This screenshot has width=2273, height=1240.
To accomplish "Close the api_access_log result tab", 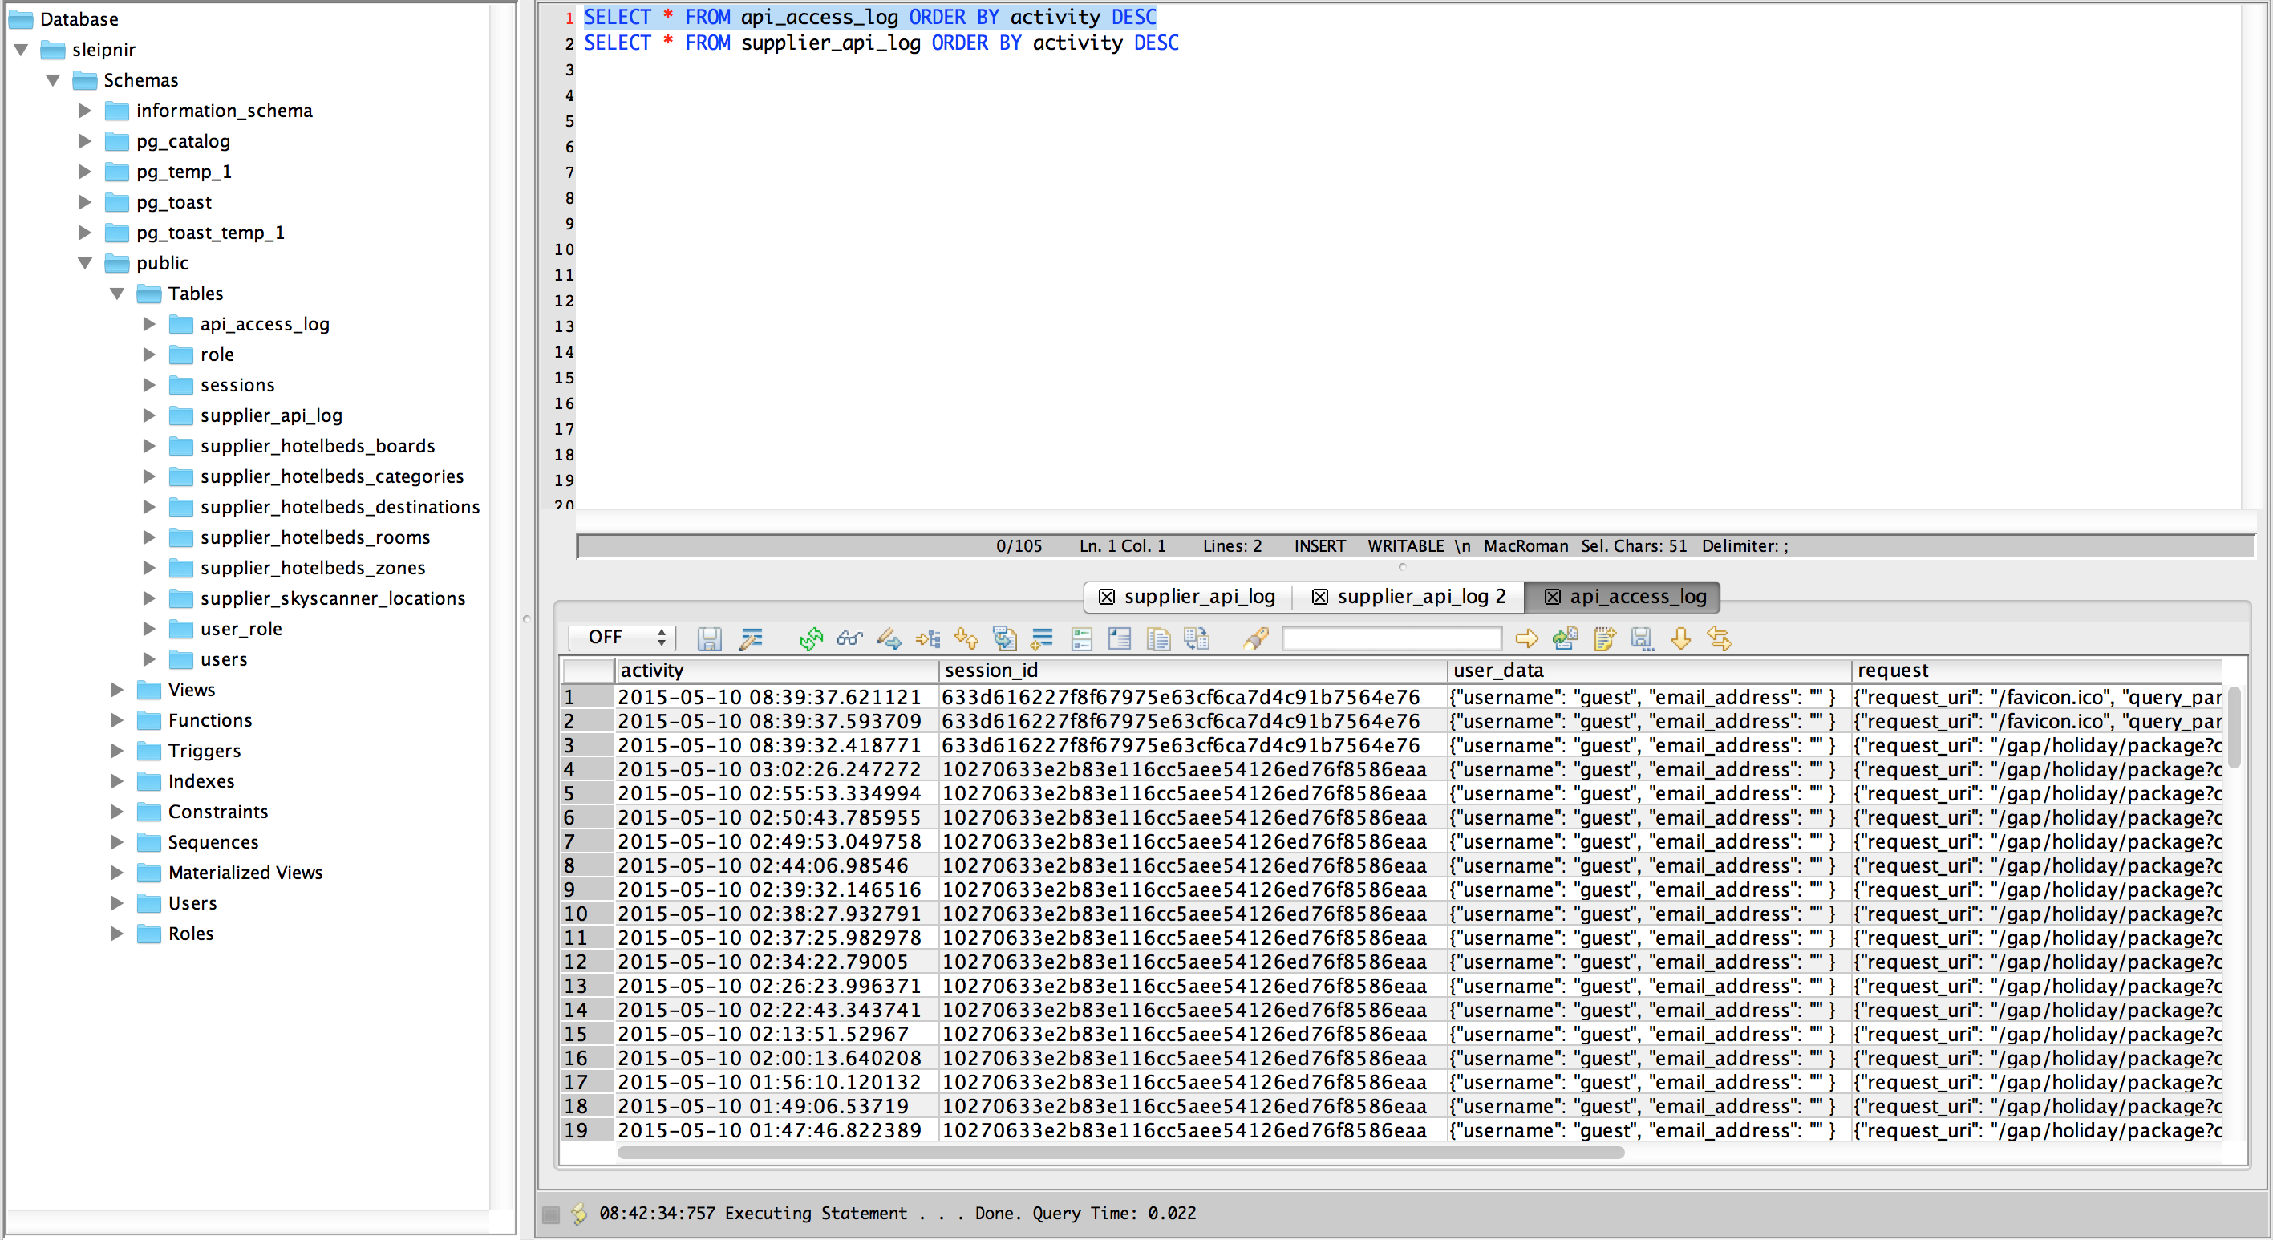I will [1552, 597].
